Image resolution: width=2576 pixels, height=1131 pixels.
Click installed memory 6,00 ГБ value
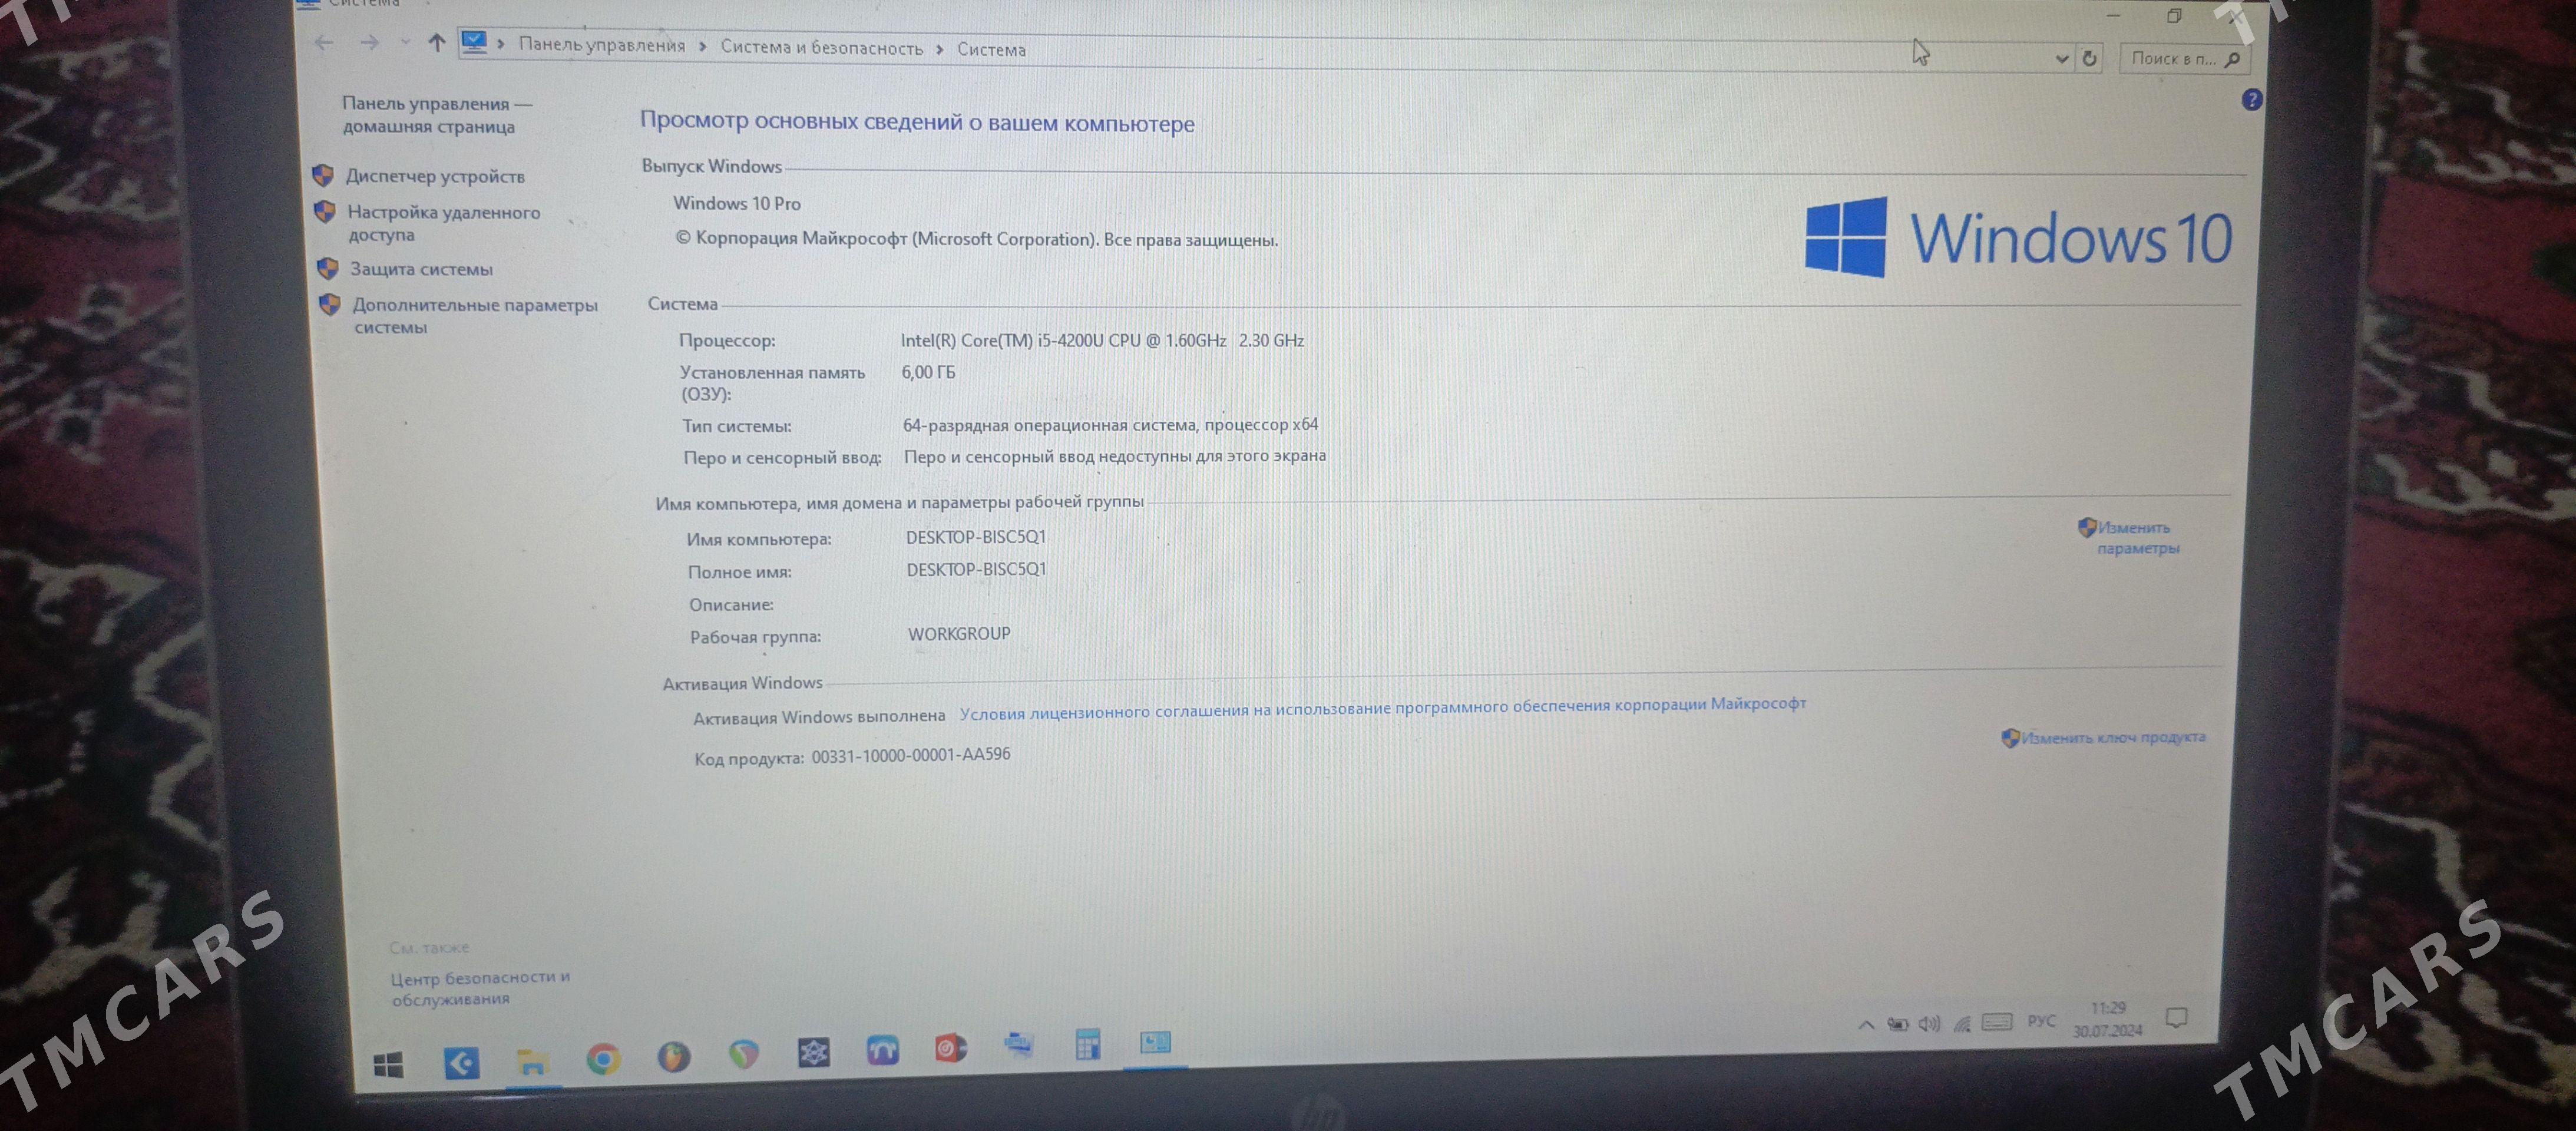coord(928,372)
